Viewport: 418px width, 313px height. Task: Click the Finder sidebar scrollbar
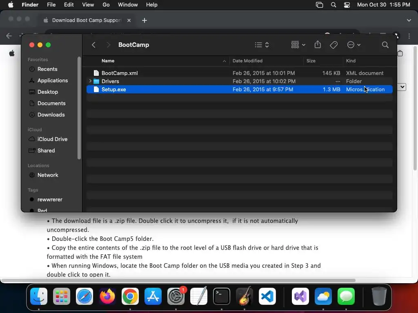(x=79, y=108)
